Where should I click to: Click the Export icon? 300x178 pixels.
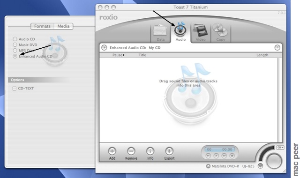click(x=169, y=151)
